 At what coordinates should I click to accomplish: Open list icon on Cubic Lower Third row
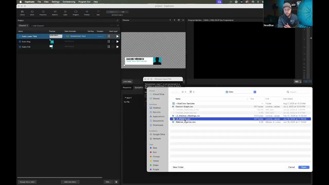pos(108,36)
